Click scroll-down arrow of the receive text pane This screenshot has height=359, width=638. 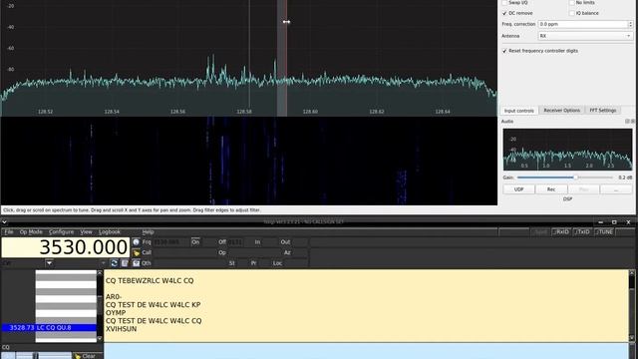pos(632,338)
